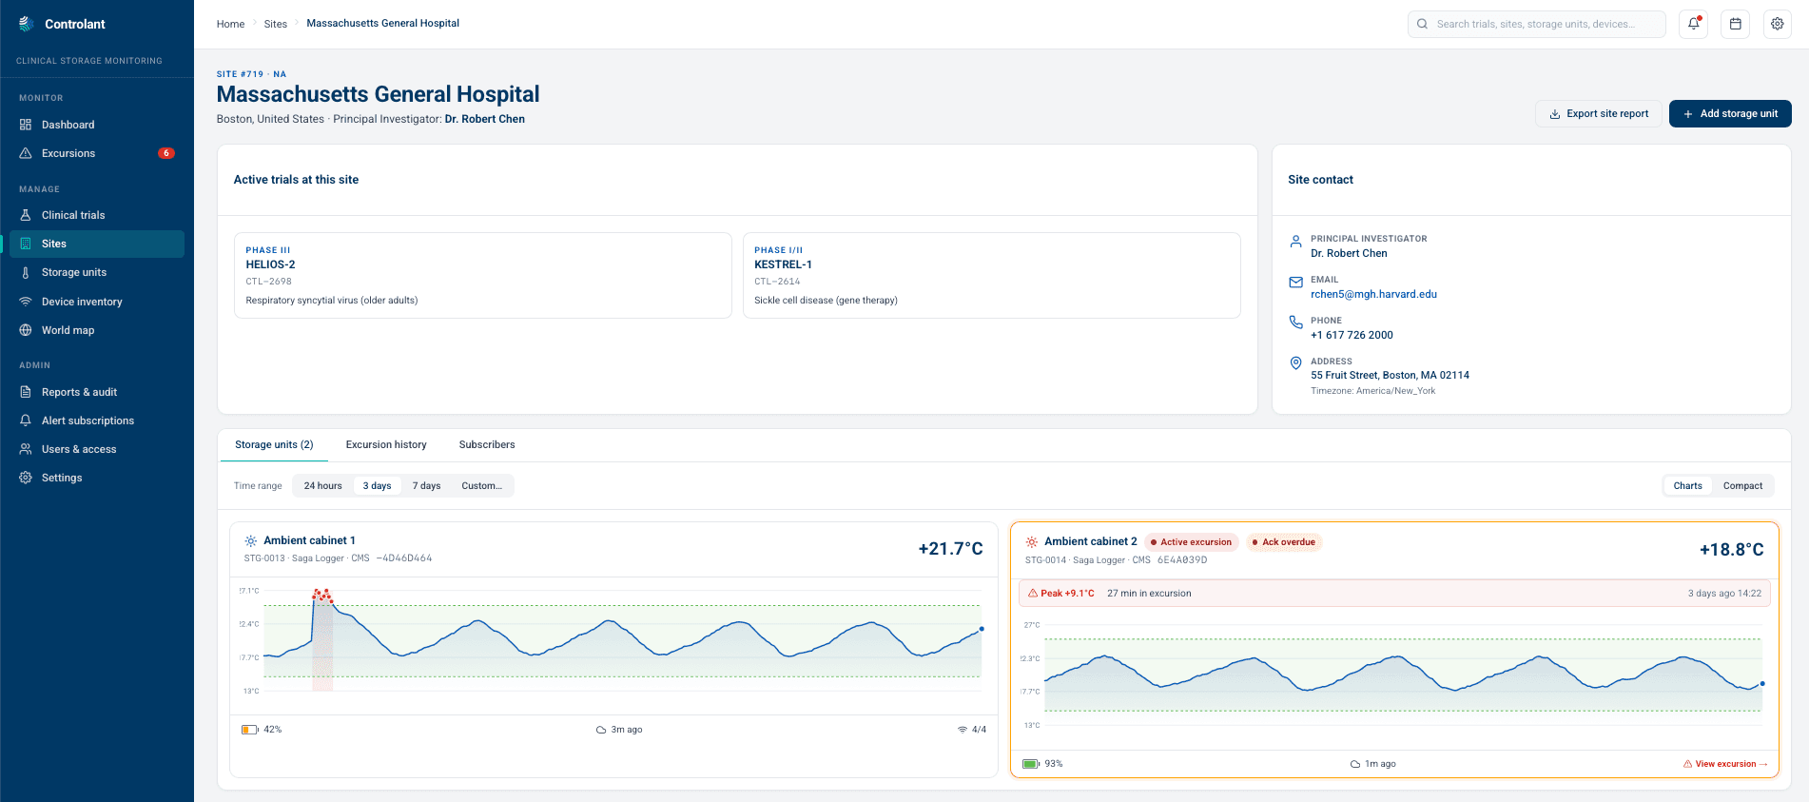Image resolution: width=1809 pixels, height=802 pixels.
Task: Click the email envelope icon in Site contact
Action: coord(1295,283)
